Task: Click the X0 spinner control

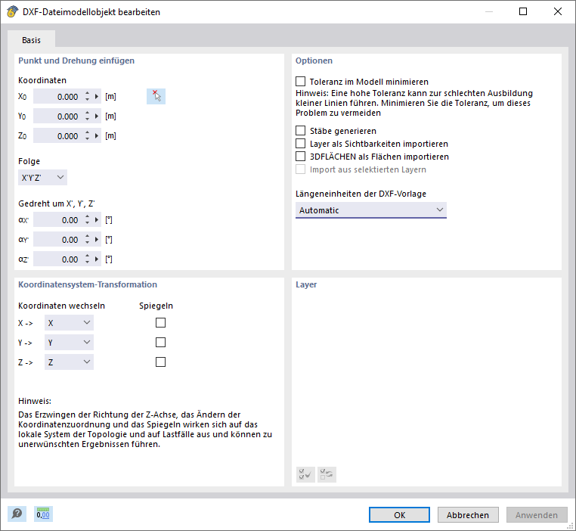Action: click(87, 97)
